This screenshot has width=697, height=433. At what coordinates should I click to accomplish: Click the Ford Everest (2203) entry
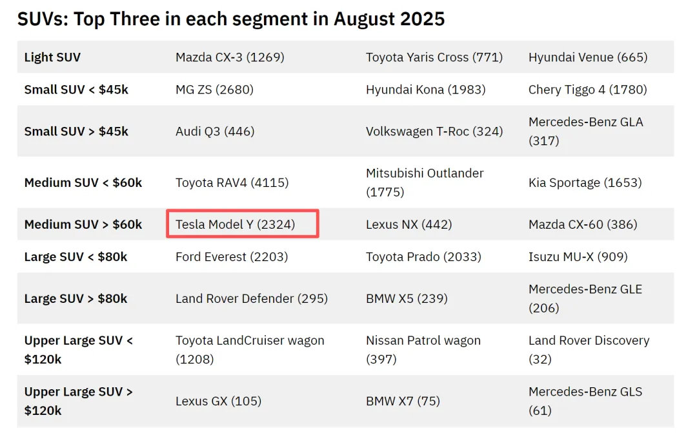tap(232, 257)
